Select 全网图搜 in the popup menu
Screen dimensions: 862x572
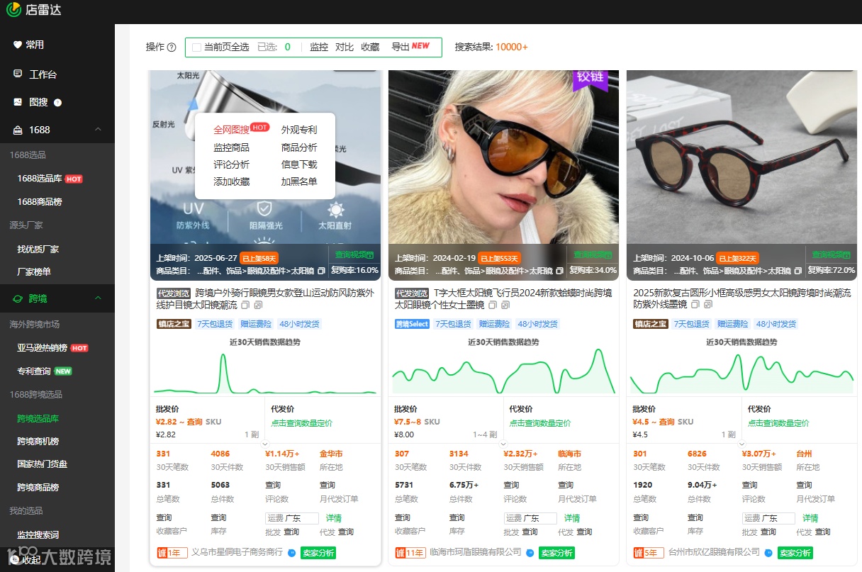click(x=231, y=130)
